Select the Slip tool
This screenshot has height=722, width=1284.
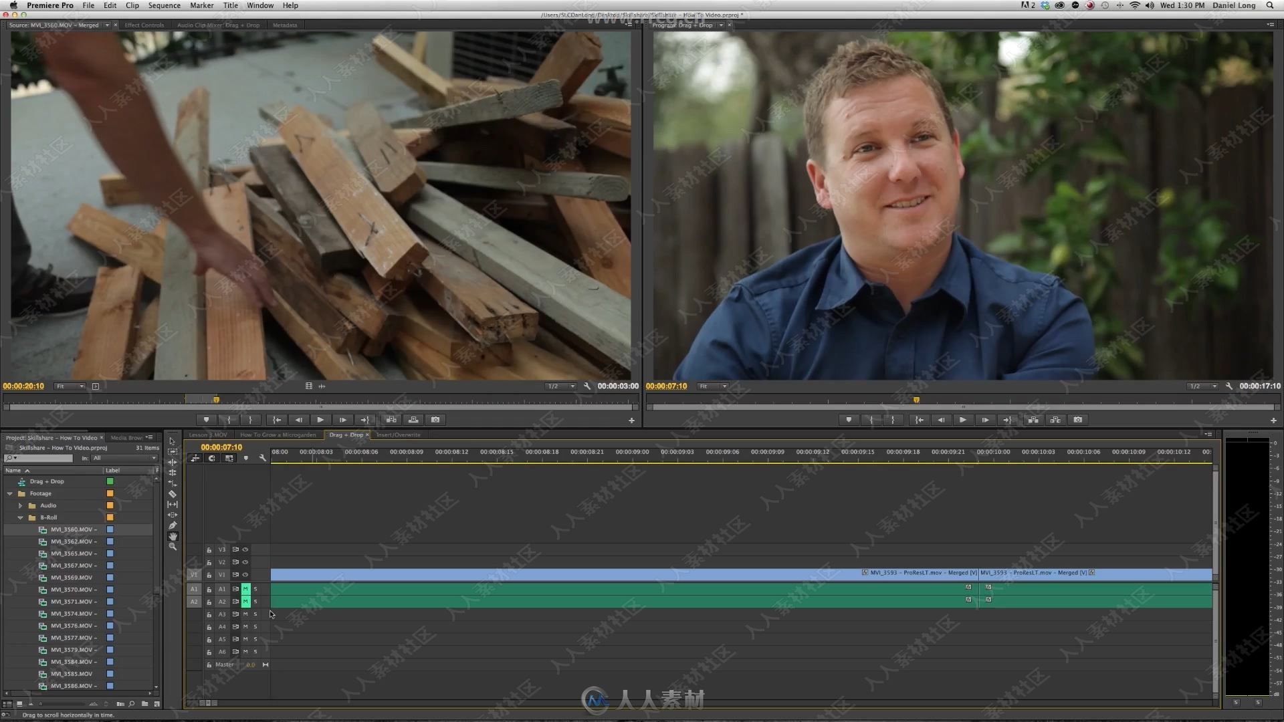(172, 505)
